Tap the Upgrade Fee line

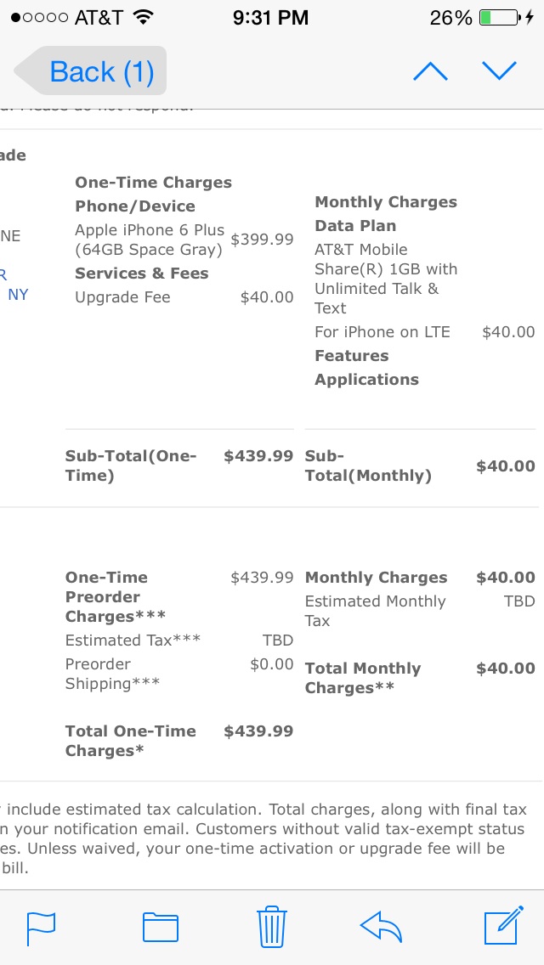coord(184,297)
